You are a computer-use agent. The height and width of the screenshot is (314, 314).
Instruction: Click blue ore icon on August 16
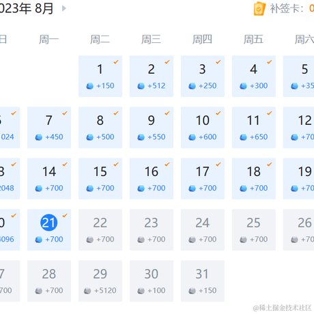click(x=141, y=188)
